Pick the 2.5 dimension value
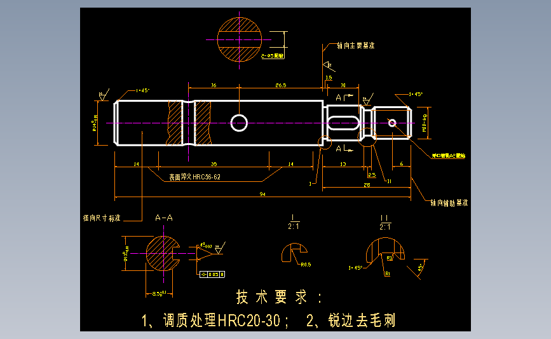Viewport: 551px width, 339px height. tap(372, 175)
